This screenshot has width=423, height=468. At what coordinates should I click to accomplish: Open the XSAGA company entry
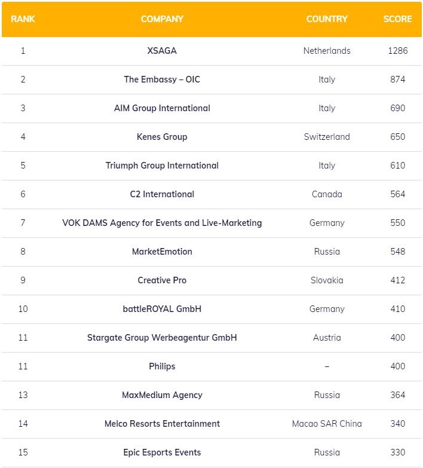162,51
